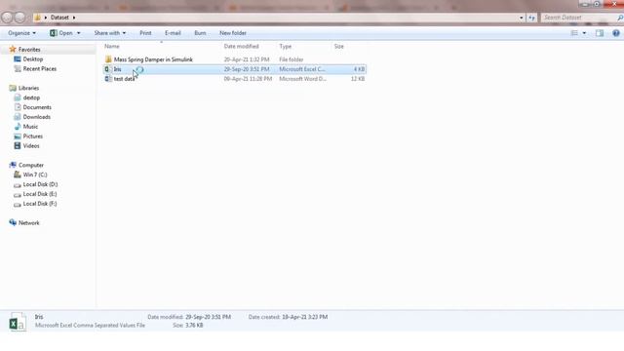
Task: Click File folder type cell
Action: [291, 59]
